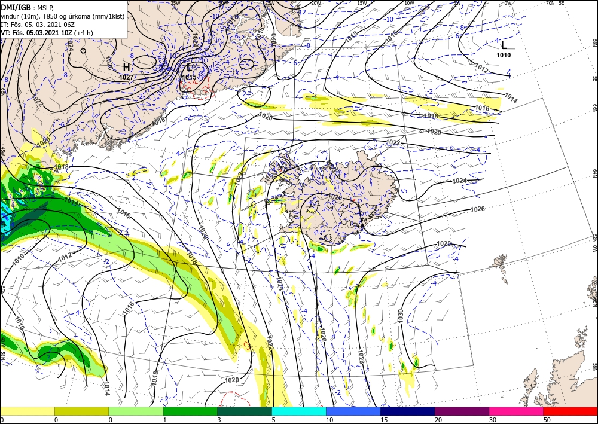Click the '0W' longitude label at top
This screenshot has width=598, height=424.
point(508,3)
